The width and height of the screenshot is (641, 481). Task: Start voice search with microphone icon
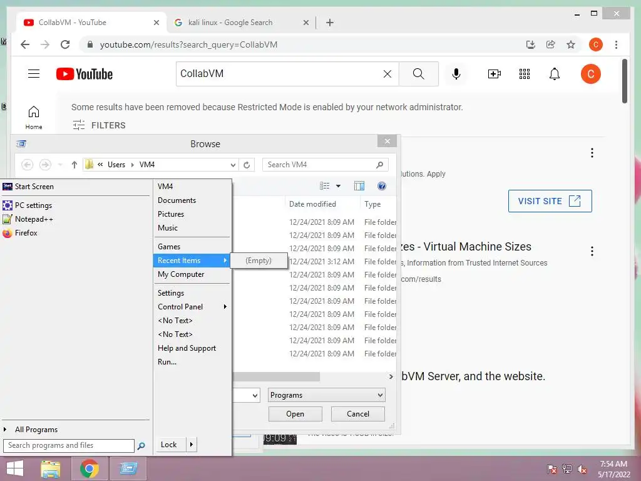pos(456,74)
